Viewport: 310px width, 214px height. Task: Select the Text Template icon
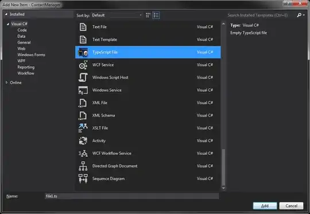pyautogui.click(x=83, y=40)
